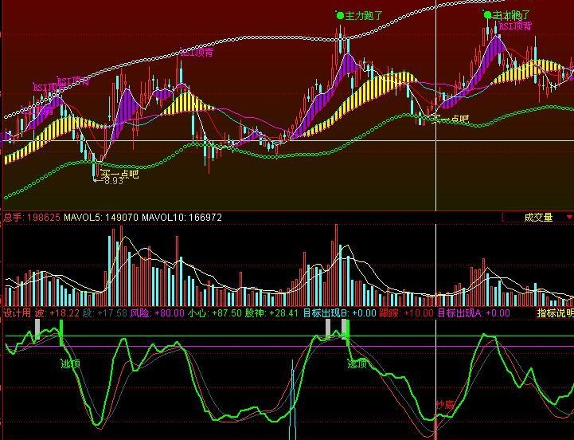
Task: Click the 8.93 low price label
Action: 112,181
